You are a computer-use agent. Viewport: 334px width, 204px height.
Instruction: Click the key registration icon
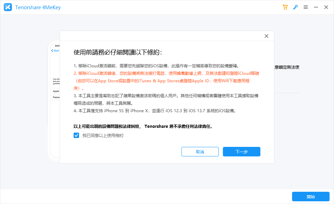[295, 7]
